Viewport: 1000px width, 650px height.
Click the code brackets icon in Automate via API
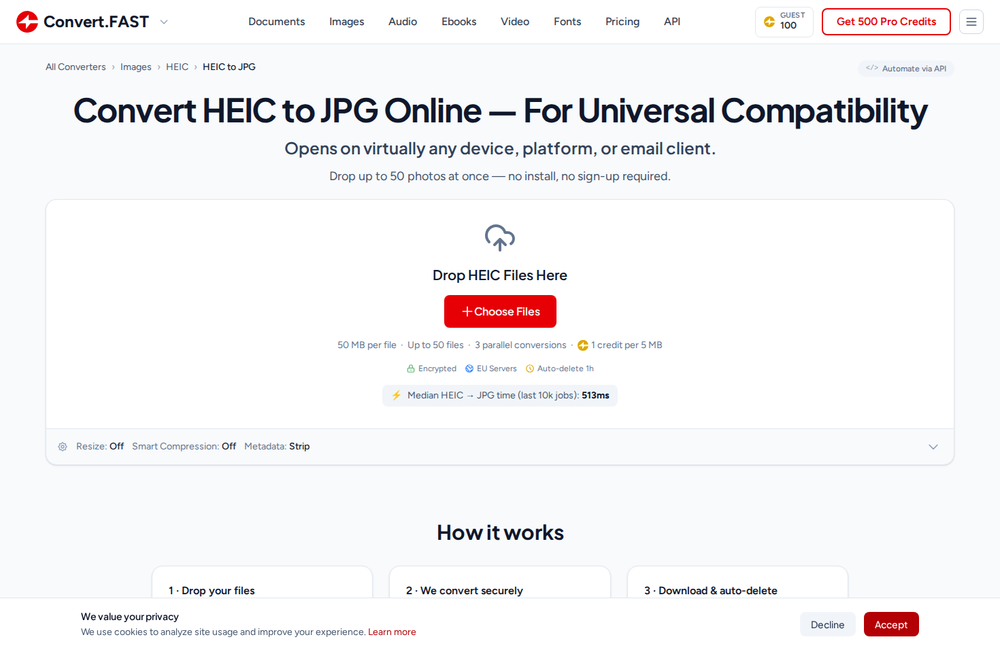[871, 68]
